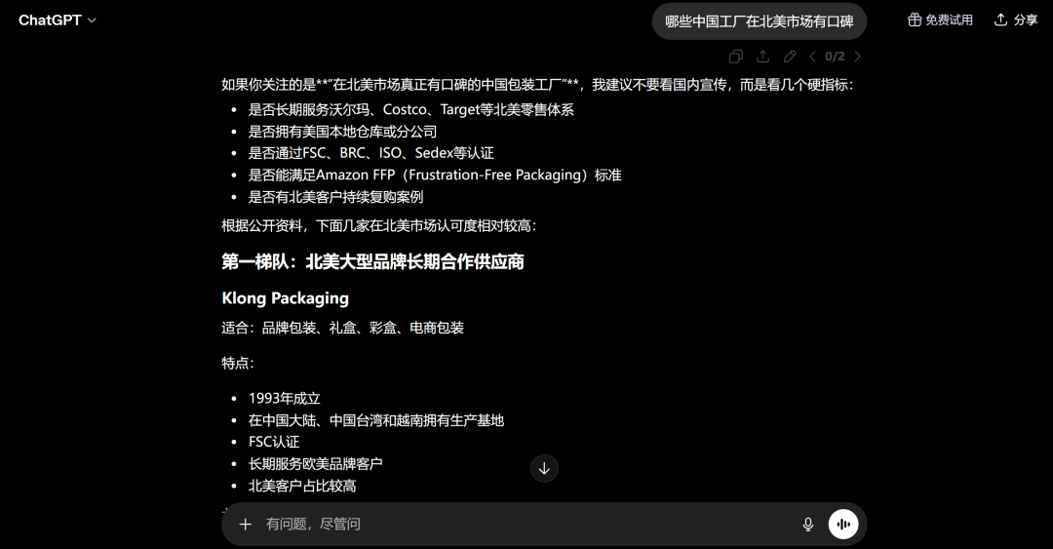Click the bullet 是否长期服务沃尔玛、Costco、Target等北美零售体系
The image size is (1053, 549).
[411, 109]
